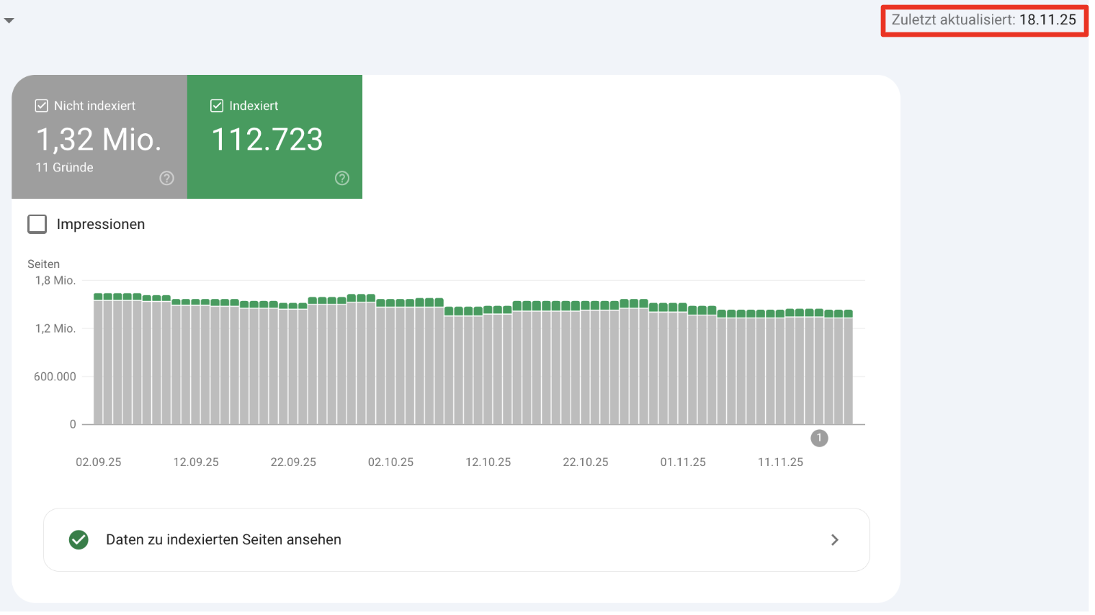Click the '11 Gründe' text
Viewport: 1095px width, 615px height.
pyautogui.click(x=66, y=167)
